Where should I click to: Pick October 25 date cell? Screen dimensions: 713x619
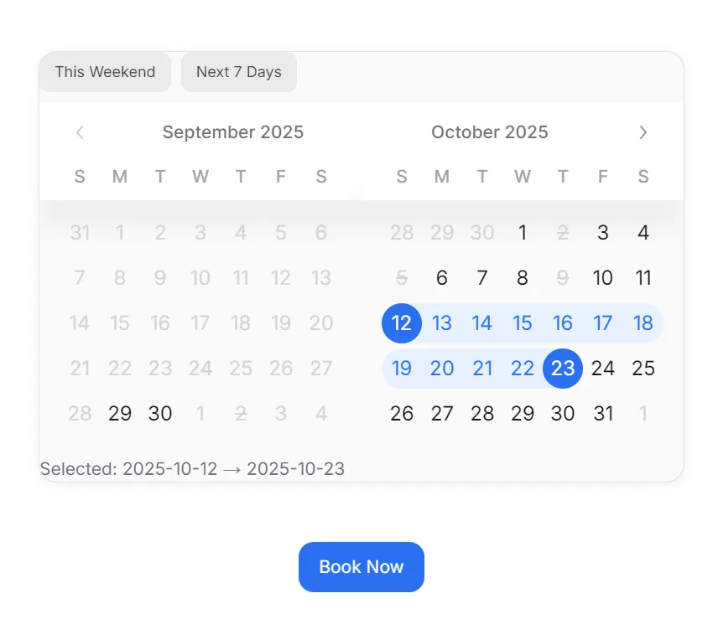643,369
